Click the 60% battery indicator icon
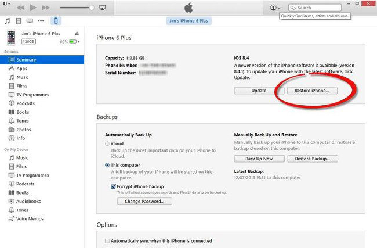Viewport: 377px width, 248px height. point(73,42)
